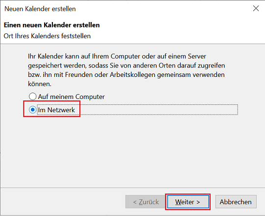Click the bold heading "Einen neuen Kalender erstellen"
This screenshot has width=265, height=216.
[x=52, y=25]
